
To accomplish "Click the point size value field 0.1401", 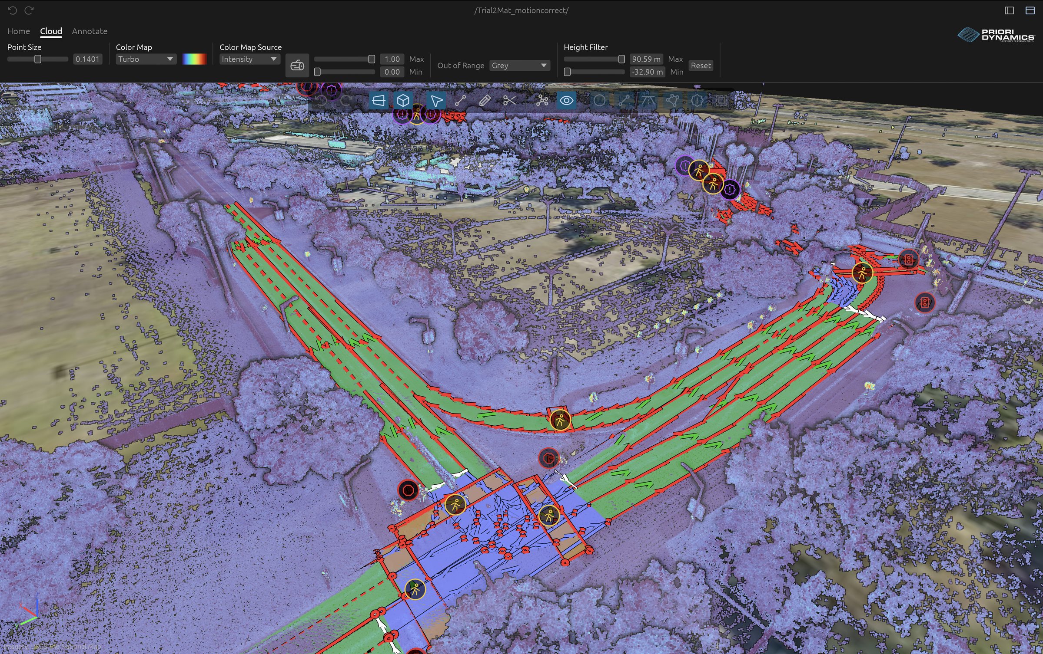I will pos(87,59).
